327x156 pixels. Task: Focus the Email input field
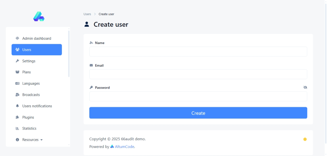198,74
